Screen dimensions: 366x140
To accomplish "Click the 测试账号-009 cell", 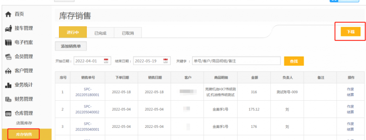I will (x=287, y=92).
